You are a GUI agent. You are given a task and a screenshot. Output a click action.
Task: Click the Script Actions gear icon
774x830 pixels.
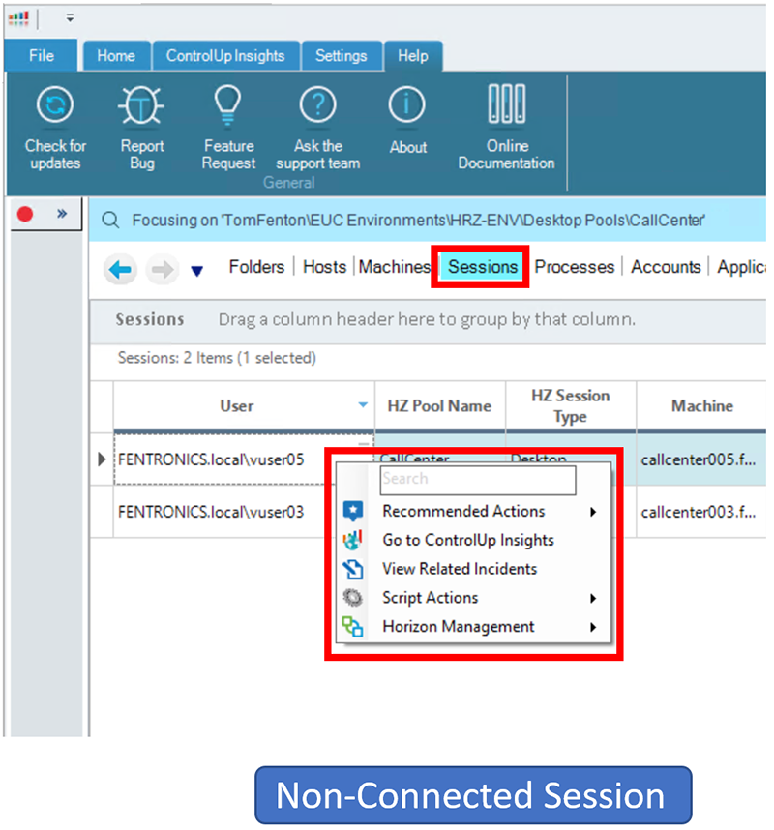click(352, 598)
